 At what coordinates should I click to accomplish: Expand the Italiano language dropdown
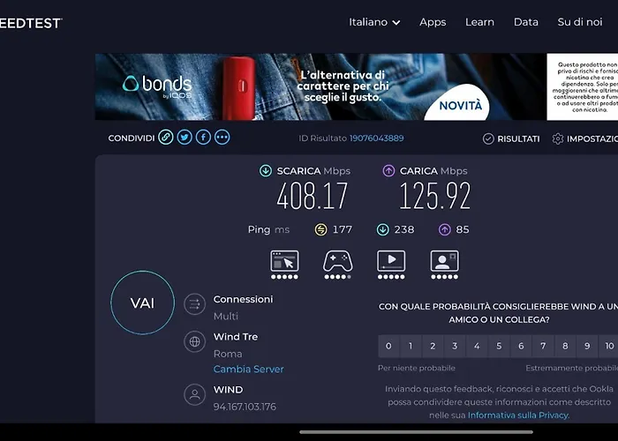pyautogui.click(x=374, y=22)
